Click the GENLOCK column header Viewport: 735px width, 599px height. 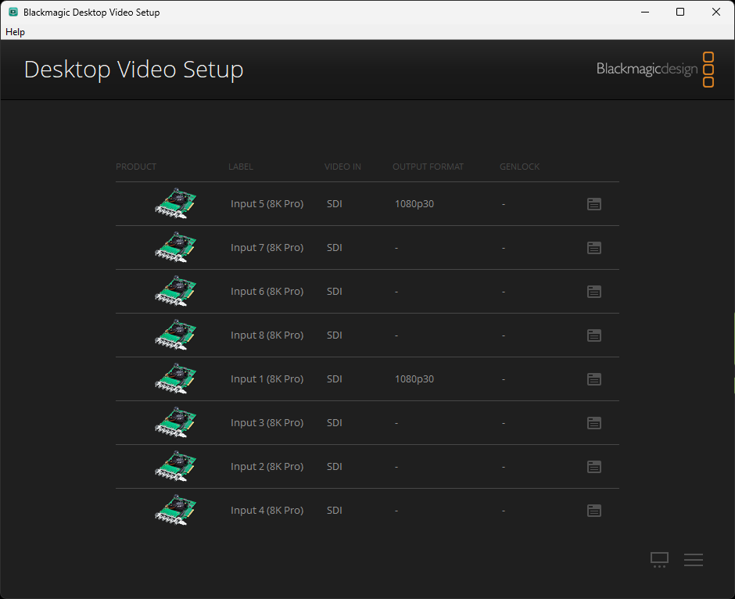point(519,167)
